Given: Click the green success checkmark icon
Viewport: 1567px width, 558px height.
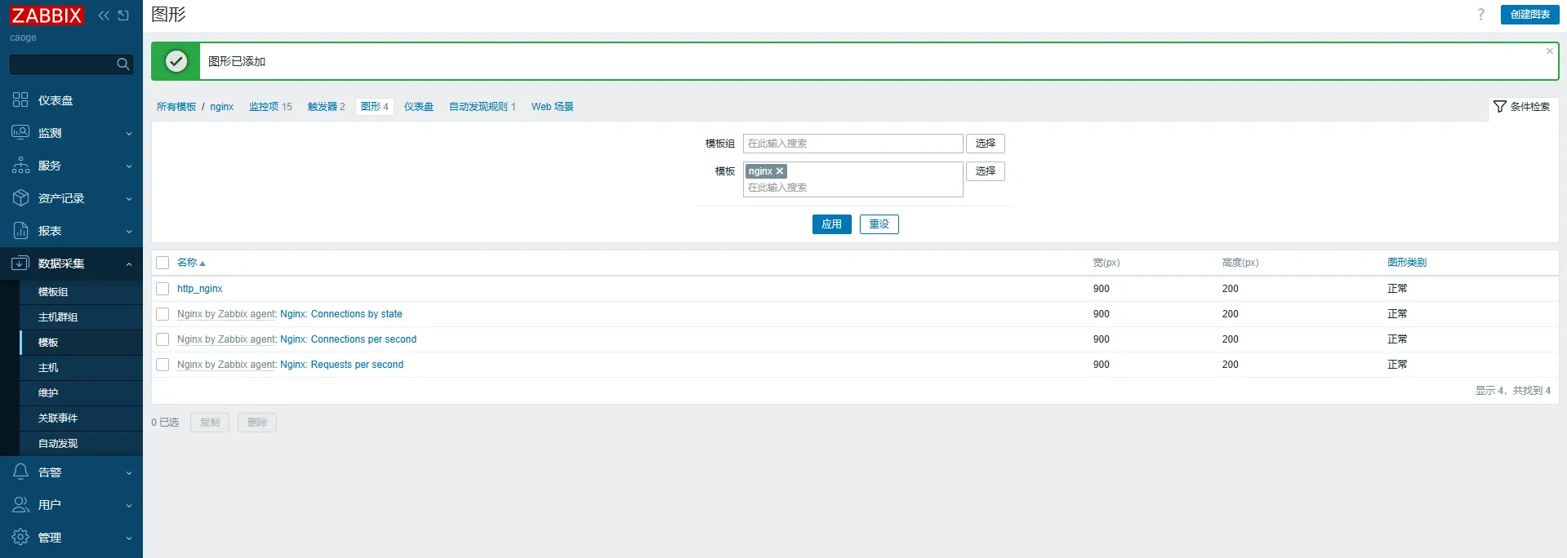Looking at the screenshot, I should (x=176, y=61).
